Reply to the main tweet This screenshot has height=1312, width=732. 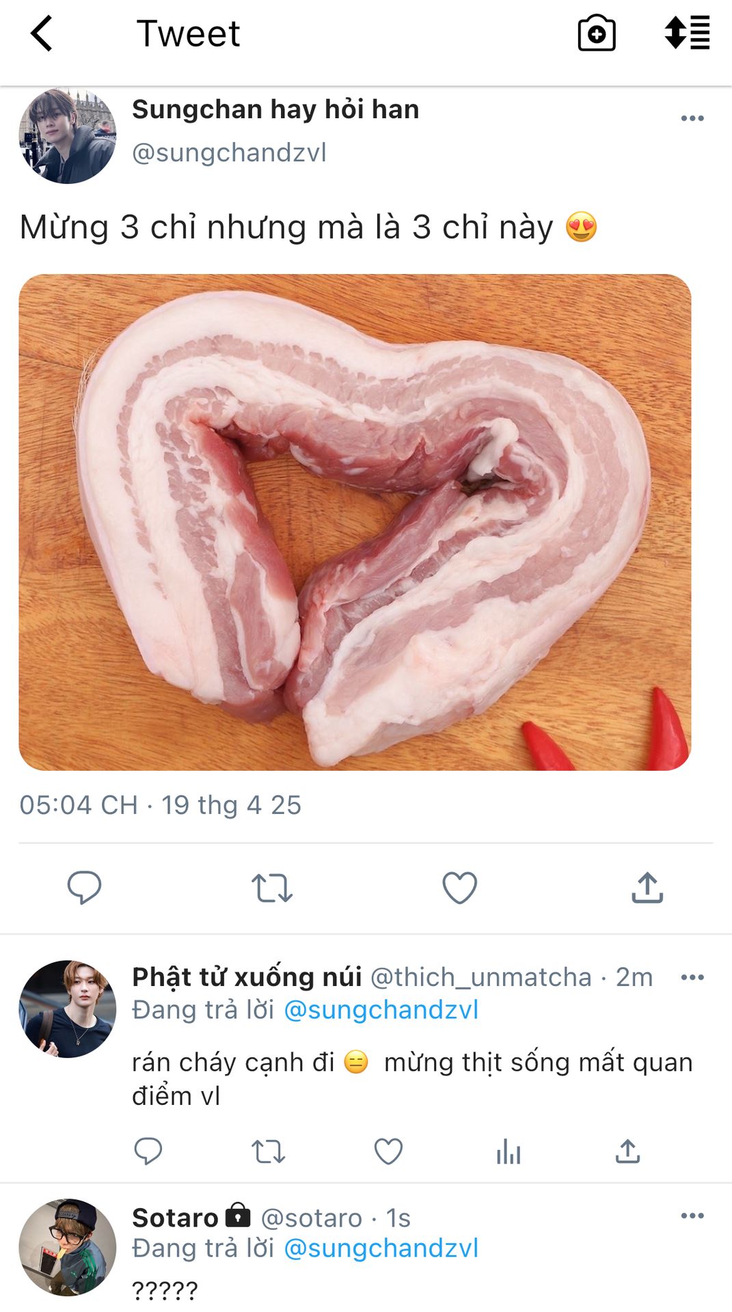[x=84, y=888]
